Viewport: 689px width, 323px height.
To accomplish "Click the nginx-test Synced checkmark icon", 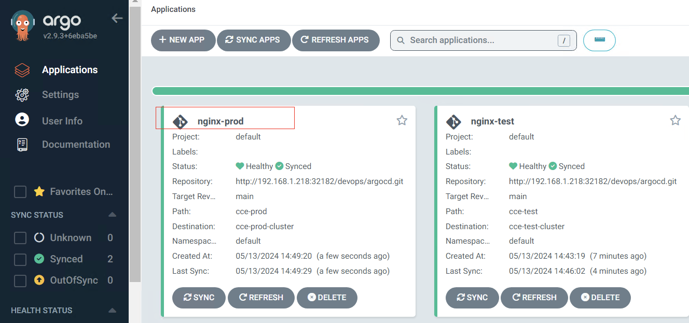I will tap(553, 166).
